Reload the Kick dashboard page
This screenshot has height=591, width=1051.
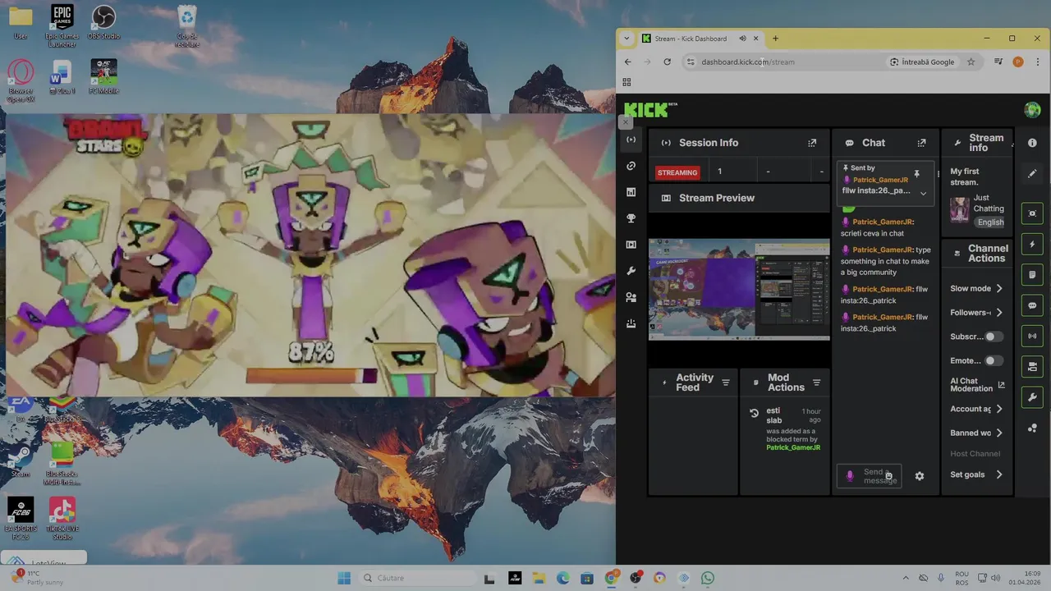point(667,62)
